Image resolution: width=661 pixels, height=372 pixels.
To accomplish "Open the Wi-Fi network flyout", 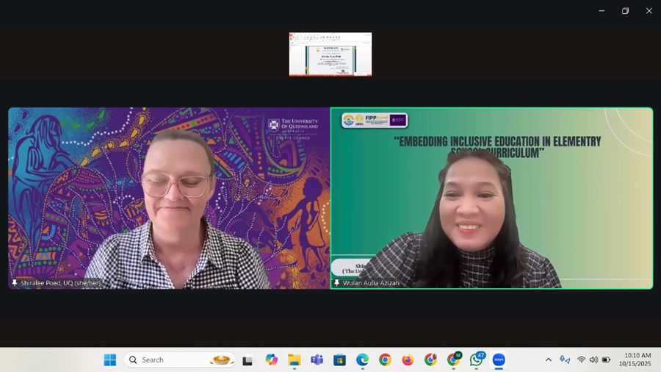I will [x=581, y=360].
